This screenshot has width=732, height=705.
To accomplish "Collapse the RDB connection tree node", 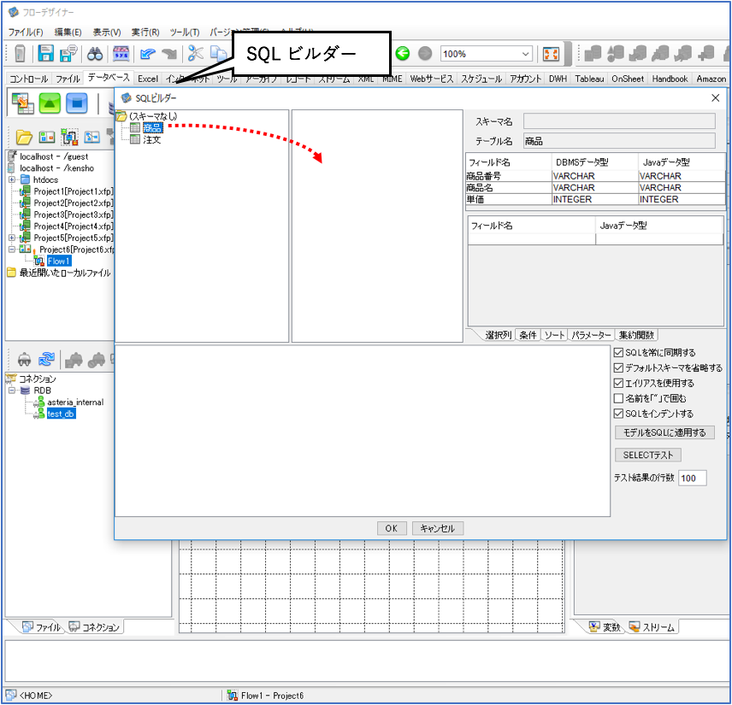I will coord(12,391).
